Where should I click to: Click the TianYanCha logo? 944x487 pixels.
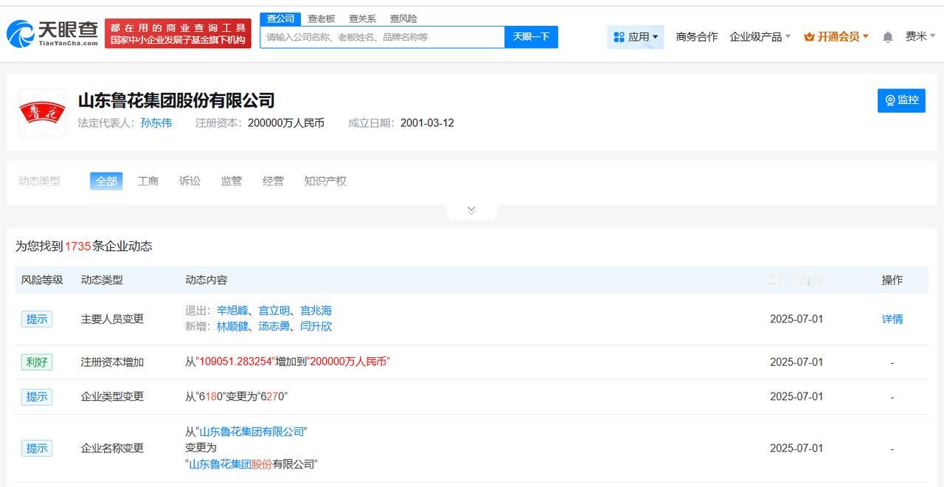(52, 33)
